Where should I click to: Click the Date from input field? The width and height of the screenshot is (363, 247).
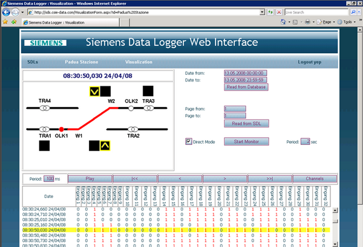(246, 73)
